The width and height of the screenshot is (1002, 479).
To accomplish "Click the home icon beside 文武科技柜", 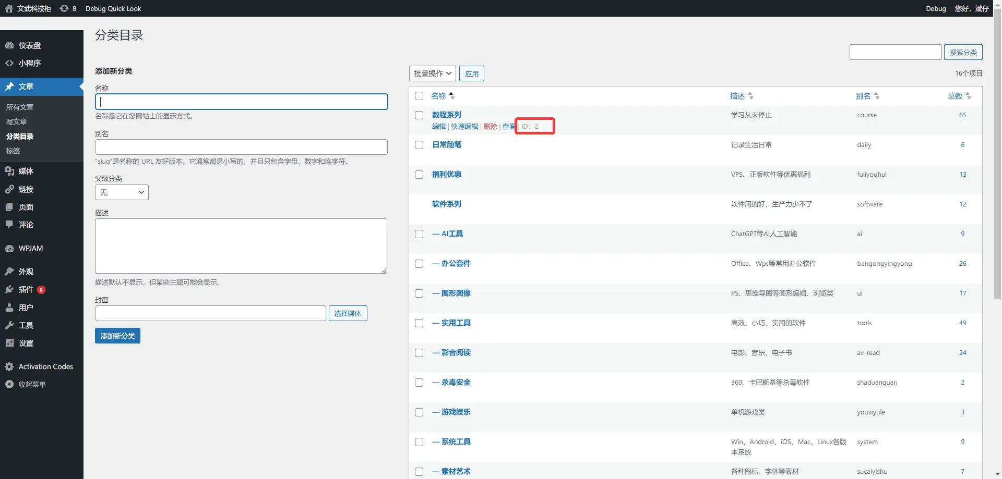I will coord(9,8).
